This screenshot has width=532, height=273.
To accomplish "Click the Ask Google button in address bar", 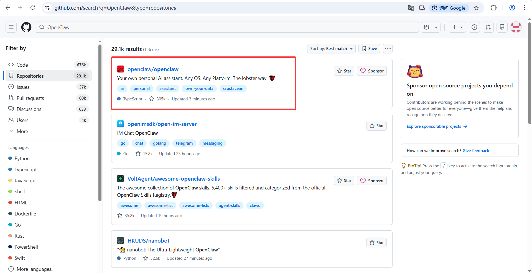I will [449, 8].
